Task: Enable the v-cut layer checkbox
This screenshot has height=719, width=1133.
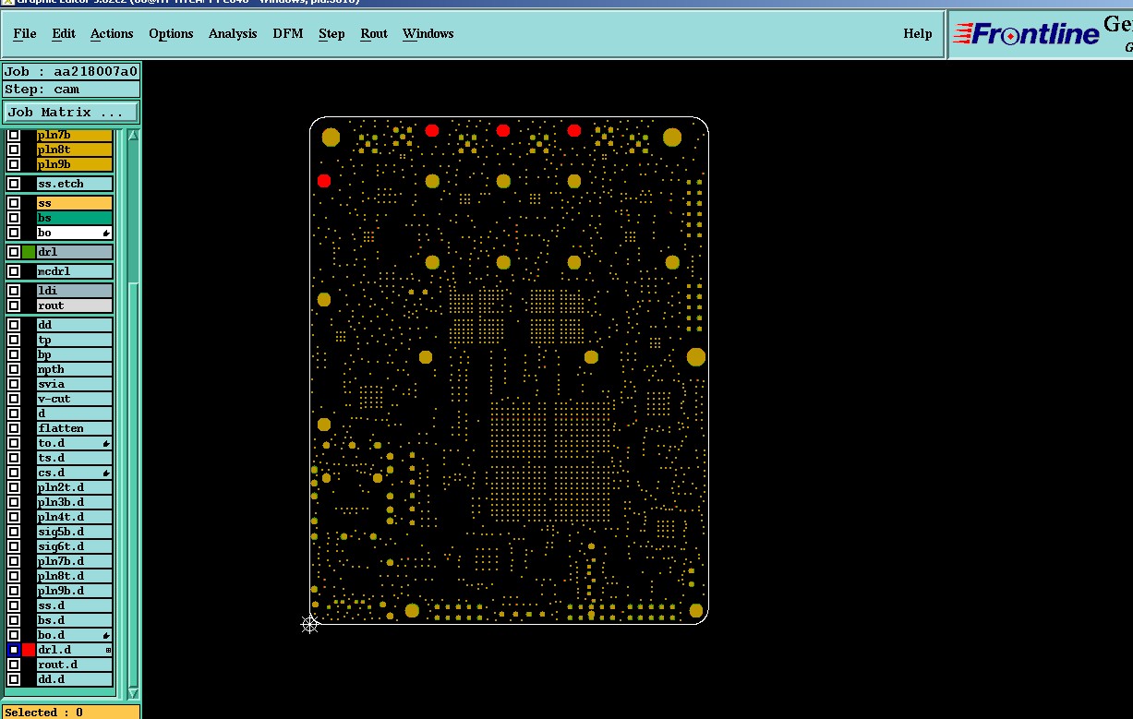Action: click(x=14, y=399)
